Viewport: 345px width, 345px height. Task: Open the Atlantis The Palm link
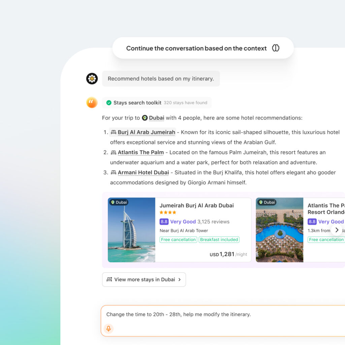pos(140,153)
